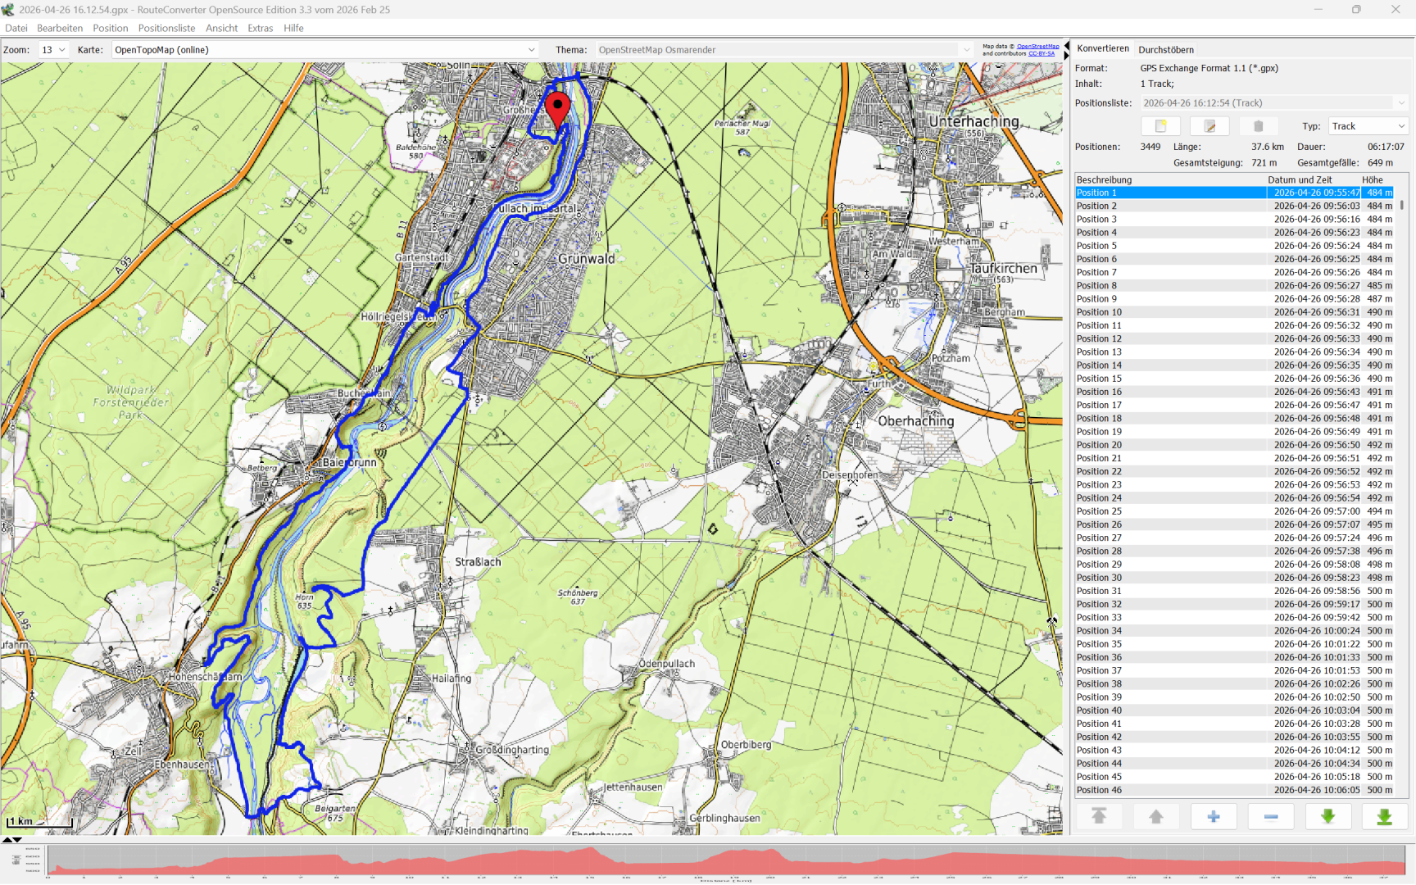Click the new position list icon
Image resolution: width=1416 pixels, height=885 pixels.
(1160, 126)
